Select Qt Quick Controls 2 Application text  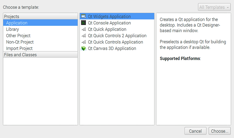coord(117,36)
